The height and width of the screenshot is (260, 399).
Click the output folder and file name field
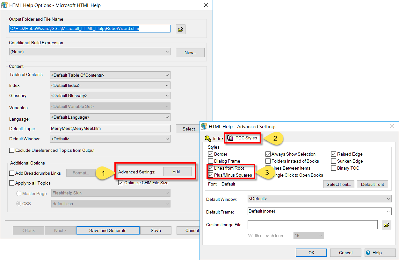(x=90, y=28)
